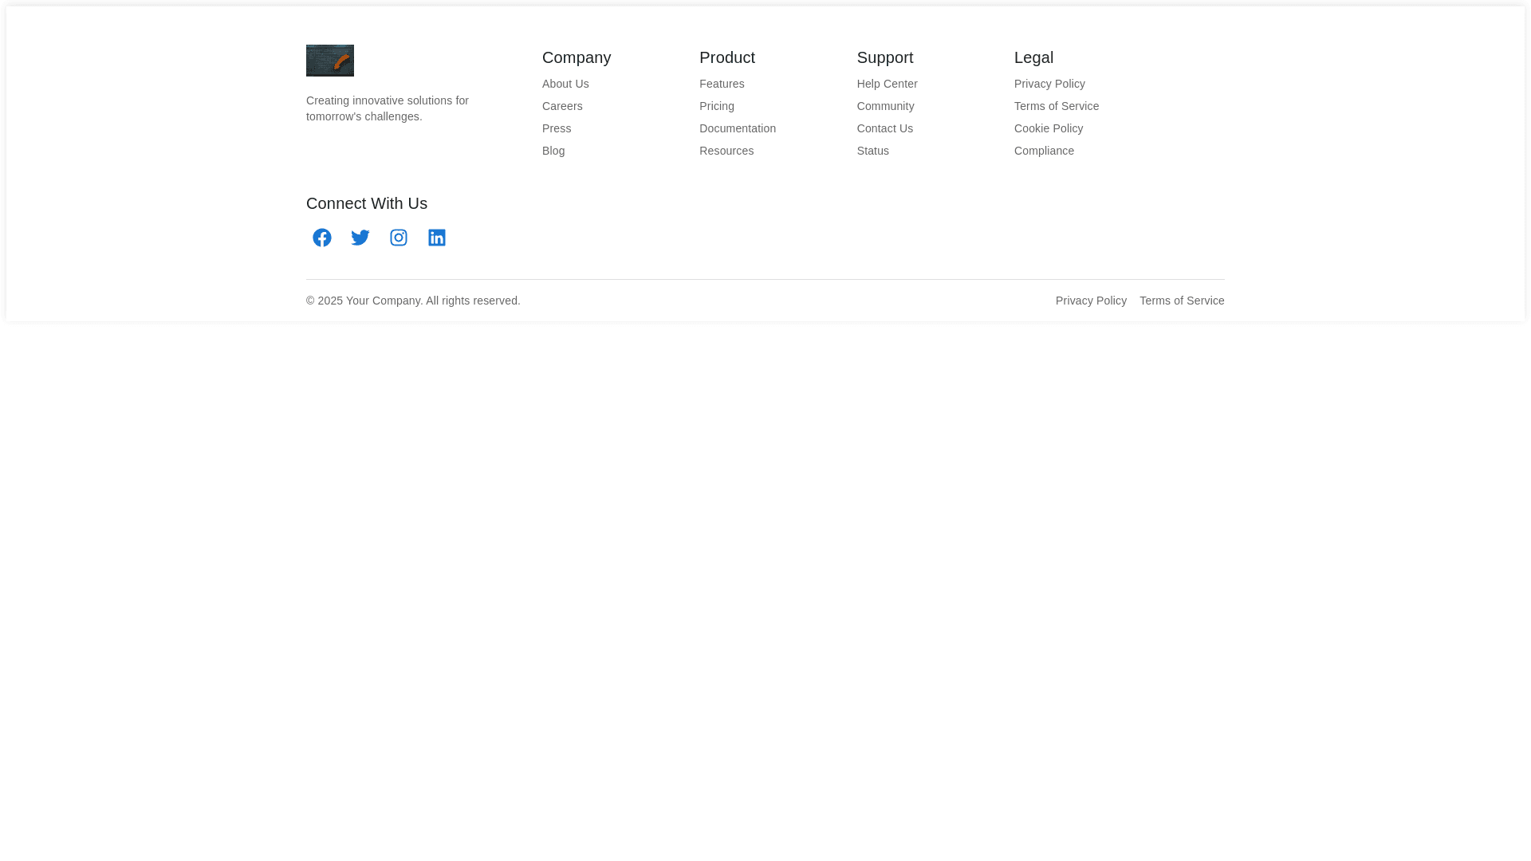The width and height of the screenshot is (1531, 861).
Task: Check the Status link under Support
Action: click(873, 151)
